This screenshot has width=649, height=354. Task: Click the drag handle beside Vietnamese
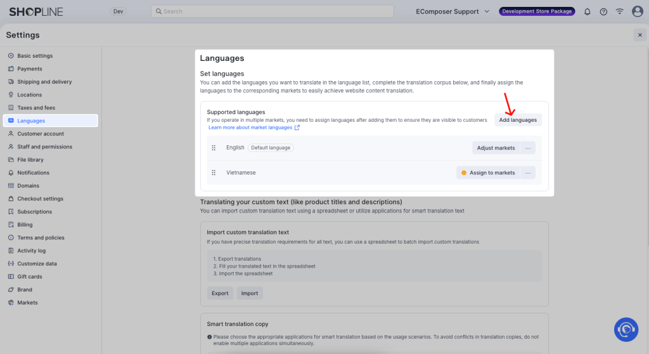click(214, 173)
